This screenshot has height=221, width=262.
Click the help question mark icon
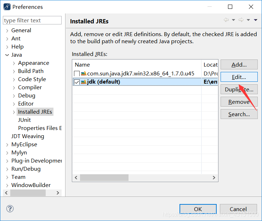[x=10, y=209]
